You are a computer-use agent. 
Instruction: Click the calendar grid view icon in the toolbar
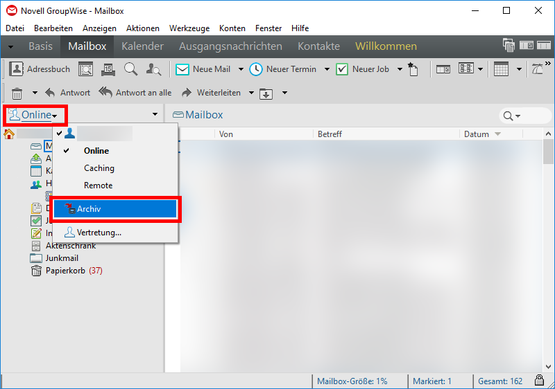[x=501, y=69]
